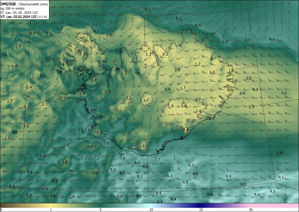Click the 7.7 precipitation value
This screenshot has height=212, width=299.
(x=157, y=160)
